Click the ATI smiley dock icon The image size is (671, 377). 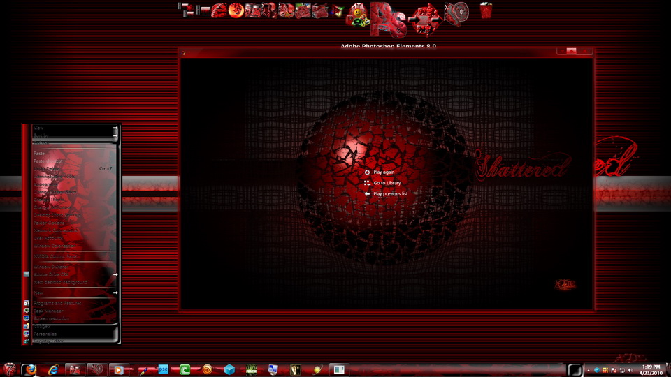coord(358,15)
